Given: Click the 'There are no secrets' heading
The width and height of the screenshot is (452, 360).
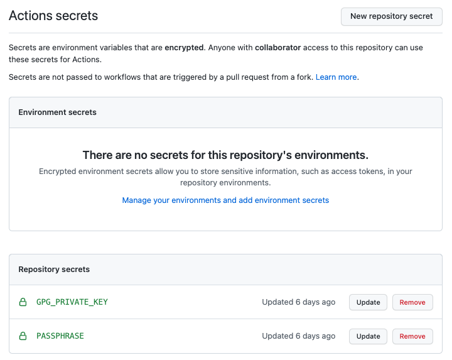Looking at the screenshot, I should pos(225,155).
